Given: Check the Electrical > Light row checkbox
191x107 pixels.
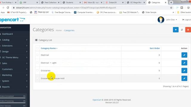Looking at the screenshot, I should [x=37, y=63].
